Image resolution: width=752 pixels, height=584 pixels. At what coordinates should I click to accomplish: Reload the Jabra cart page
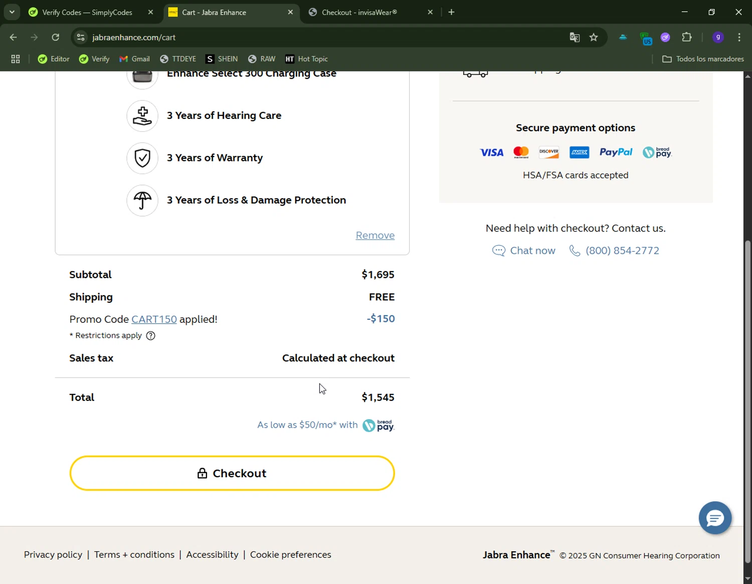(55, 37)
